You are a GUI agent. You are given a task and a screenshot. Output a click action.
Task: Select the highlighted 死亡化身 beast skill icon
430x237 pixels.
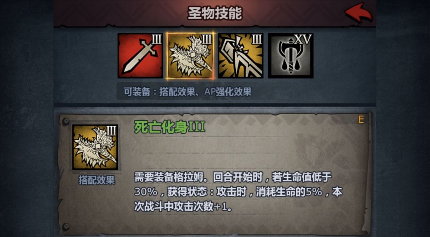tap(191, 56)
